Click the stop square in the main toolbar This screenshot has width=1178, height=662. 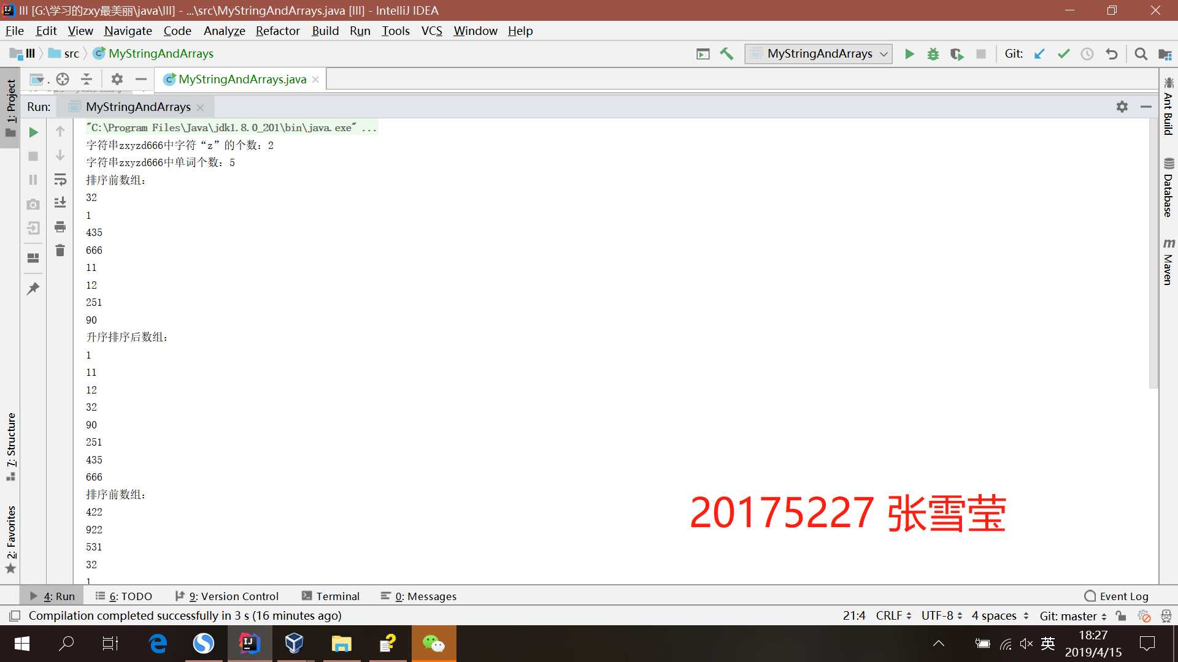981,54
